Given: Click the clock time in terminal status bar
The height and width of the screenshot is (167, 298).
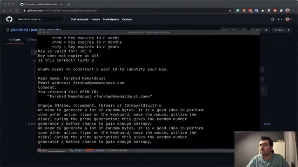Looking at the screenshot, I should [x=118, y=150].
